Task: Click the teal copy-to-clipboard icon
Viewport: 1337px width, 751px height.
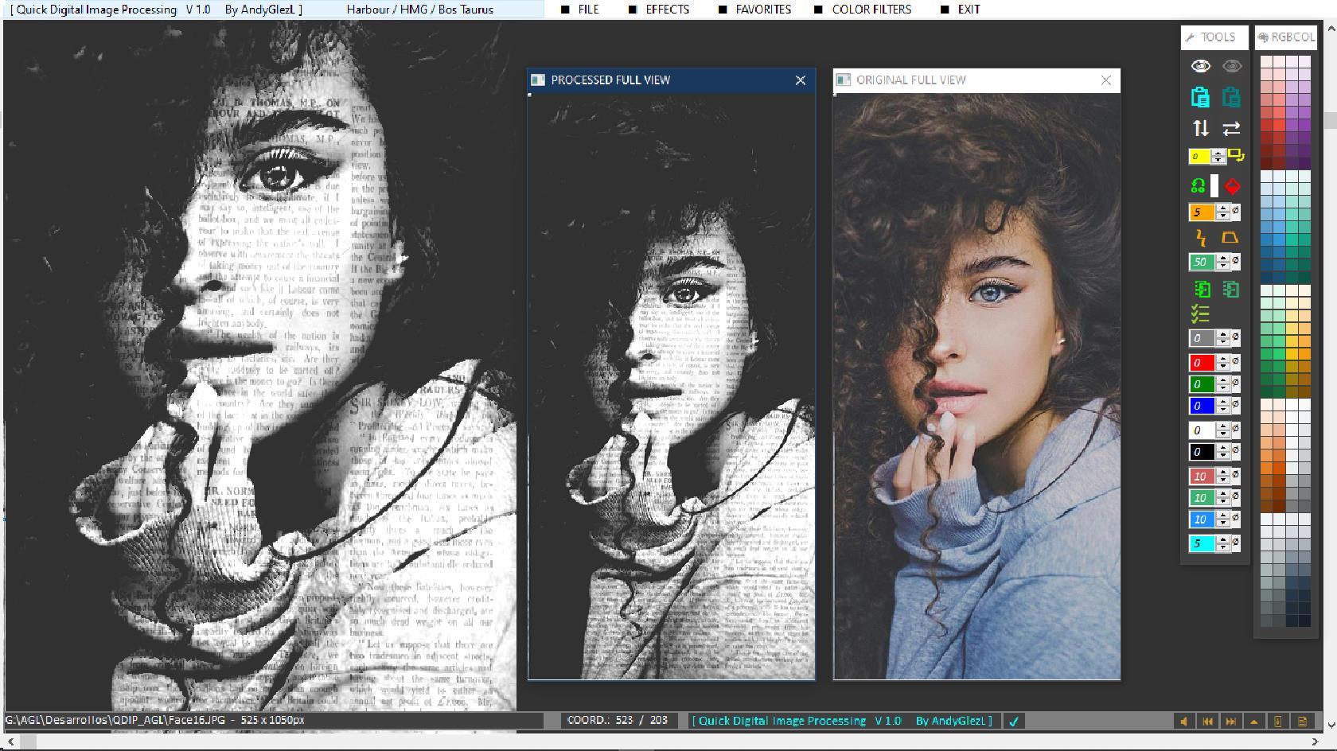Action: coord(1232,96)
